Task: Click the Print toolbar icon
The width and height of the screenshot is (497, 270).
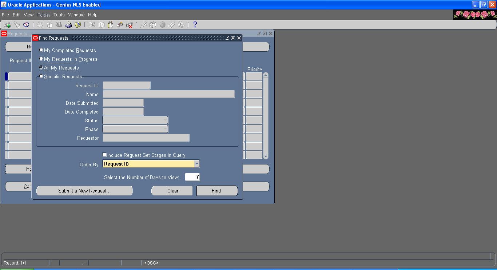Action: point(68,24)
